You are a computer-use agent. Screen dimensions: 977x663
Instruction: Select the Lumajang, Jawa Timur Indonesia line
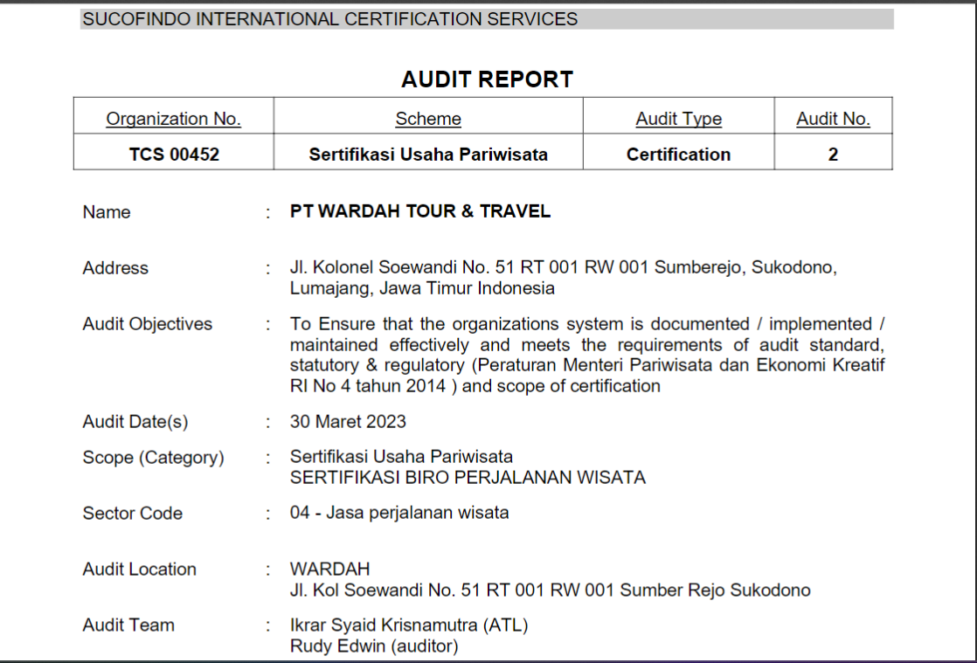422,288
